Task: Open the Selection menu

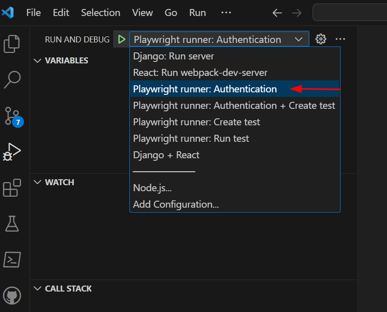Action: [x=100, y=12]
